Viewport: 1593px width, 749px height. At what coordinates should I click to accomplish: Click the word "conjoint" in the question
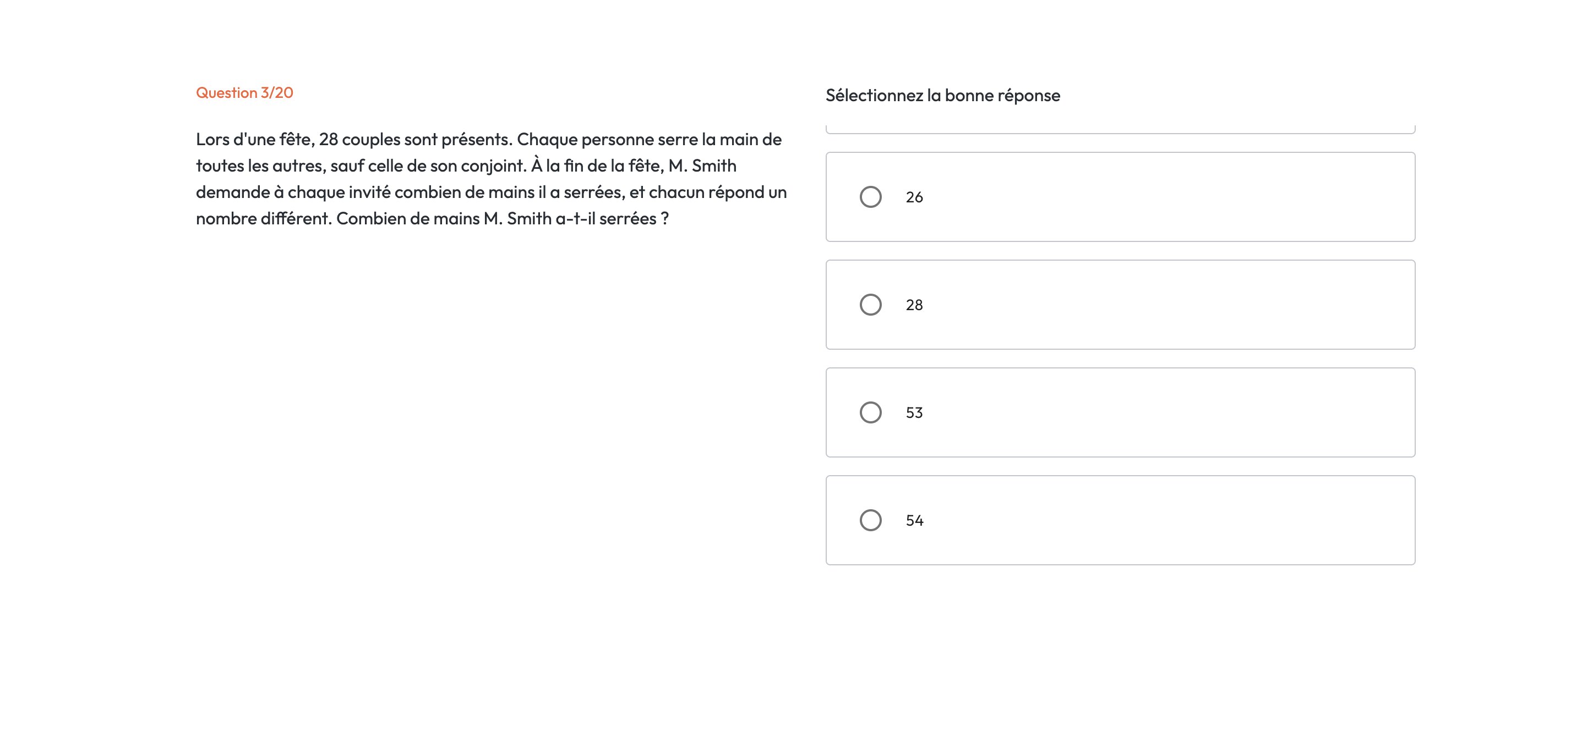pos(492,166)
